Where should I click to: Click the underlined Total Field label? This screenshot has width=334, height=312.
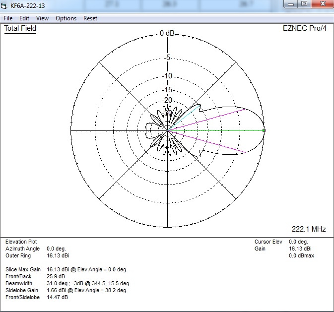pyautogui.click(x=20, y=28)
